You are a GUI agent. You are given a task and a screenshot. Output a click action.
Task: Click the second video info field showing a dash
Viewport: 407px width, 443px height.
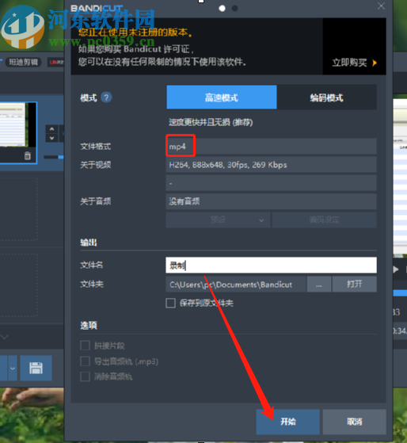pos(271,183)
